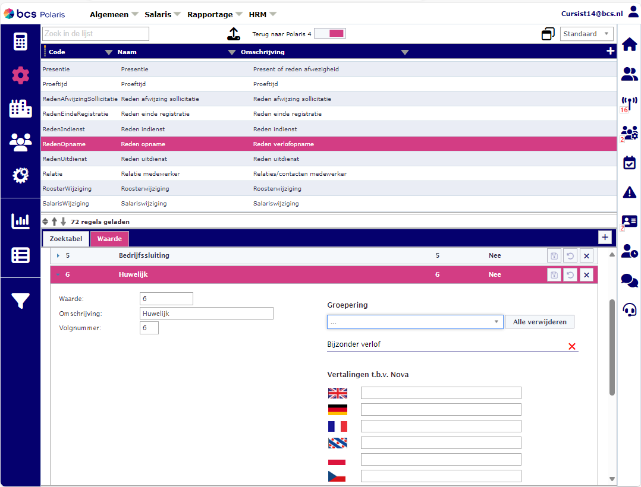This screenshot has height=487, width=641.
Task: Click the French translation input field
Action: [441, 426]
